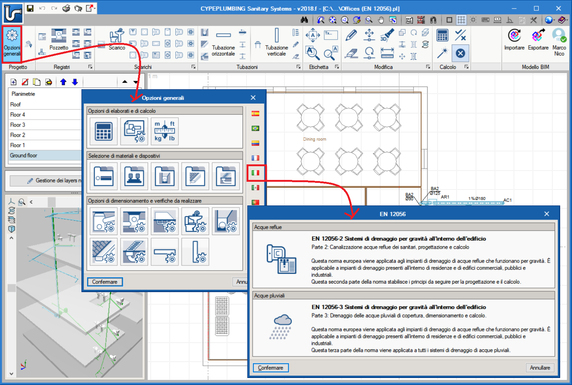Open roof gutter sizing options icon
The image size is (572, 385).
pyautogui.click(x=104, y=252)
